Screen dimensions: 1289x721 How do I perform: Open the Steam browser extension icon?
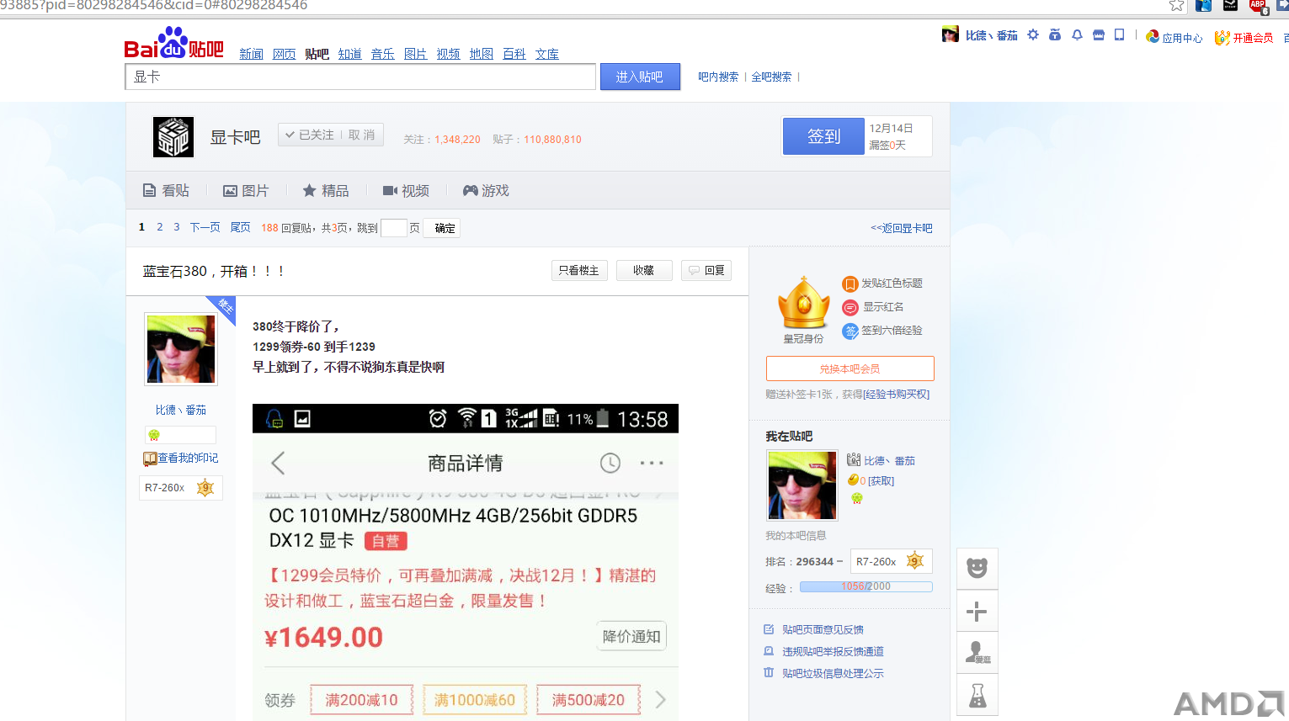1230,5
